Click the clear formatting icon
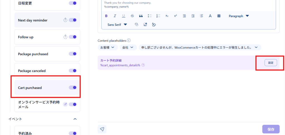 [154, 24]
